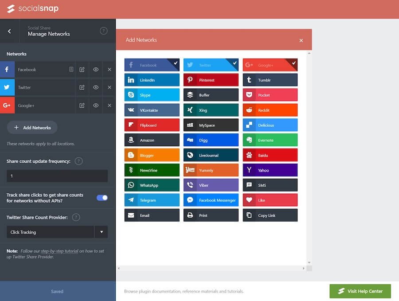Remove Google+ from the networks list
Image resolution: width=399 pixels, height=301 pixels.
[x=110, y=106]
